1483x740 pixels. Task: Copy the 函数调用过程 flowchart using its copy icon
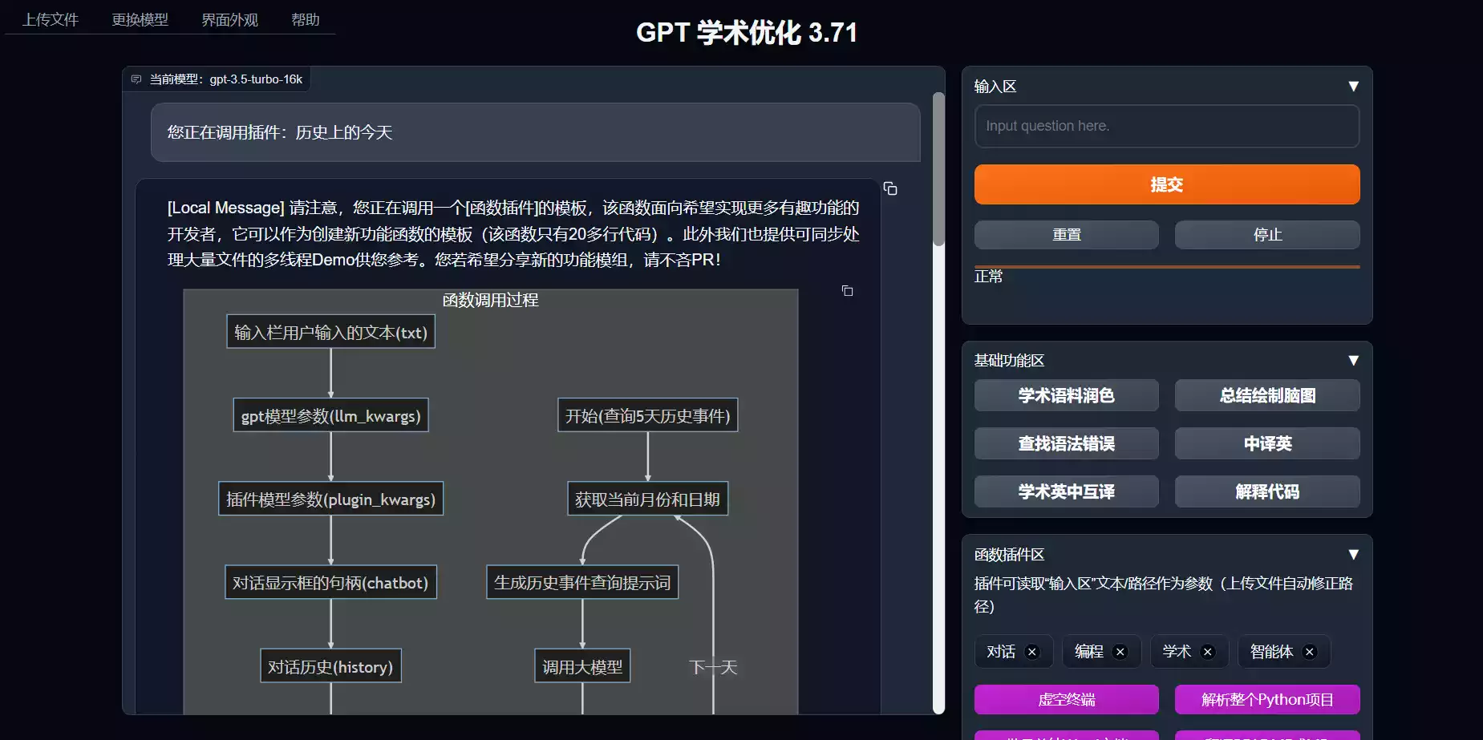(x=847, y=291)
